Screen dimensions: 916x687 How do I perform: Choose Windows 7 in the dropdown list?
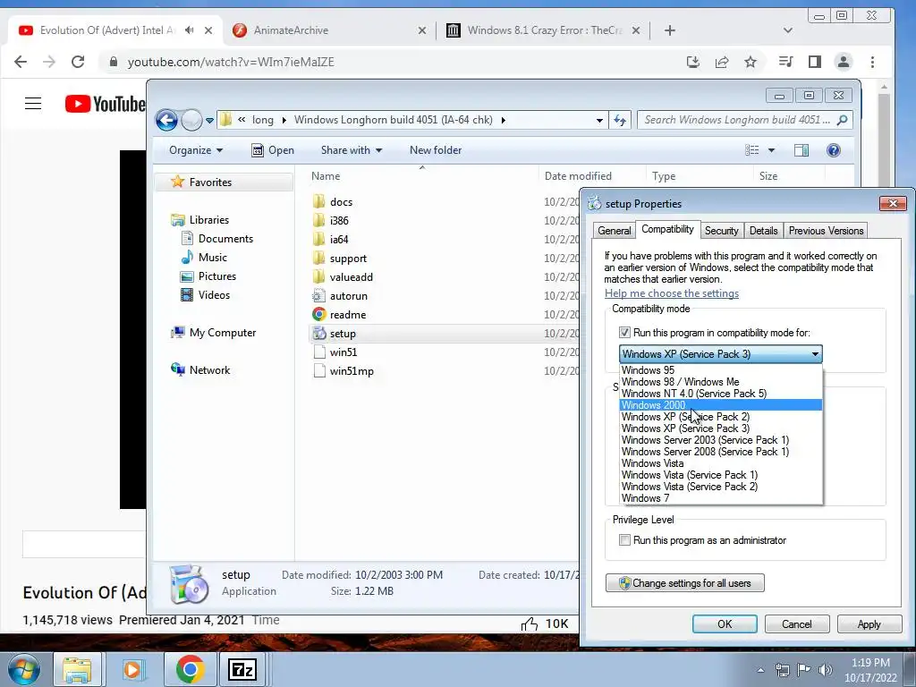click(720, 498)
